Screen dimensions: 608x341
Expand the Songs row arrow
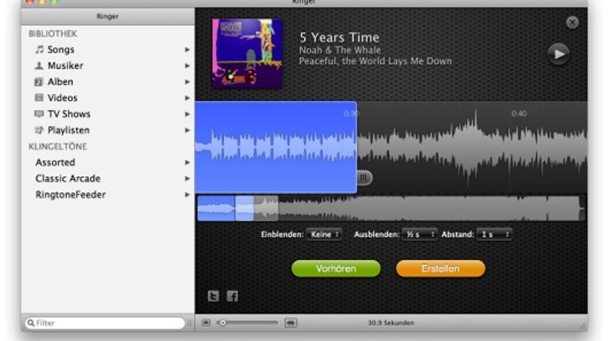pyautogui.click(x=187, y=50)
